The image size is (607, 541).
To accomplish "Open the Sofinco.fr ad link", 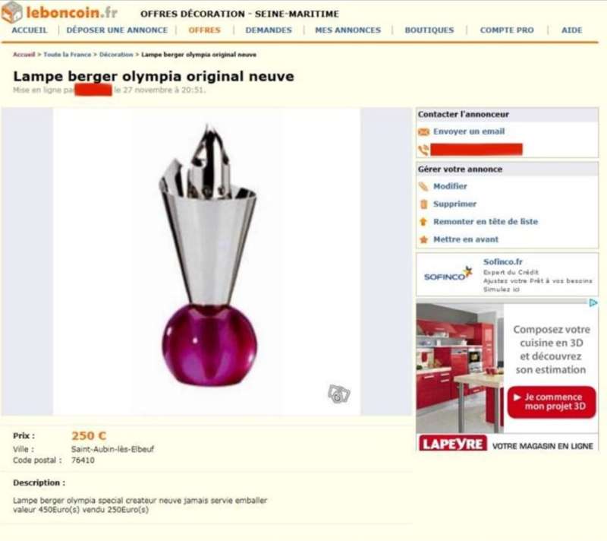I will pyautogui.click(x=502, y=262).
